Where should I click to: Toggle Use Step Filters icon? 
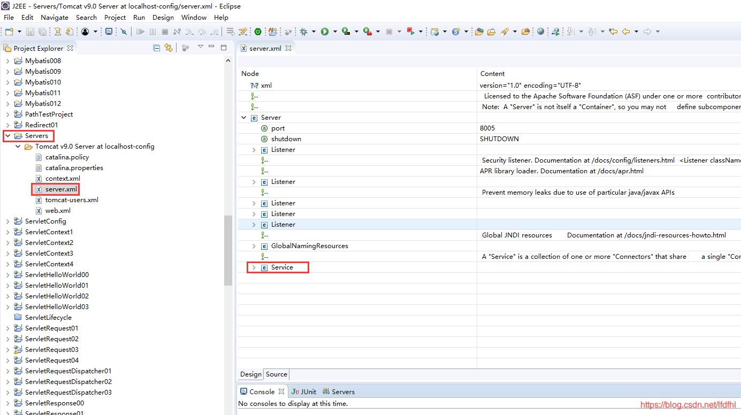(x=242, y=32)
